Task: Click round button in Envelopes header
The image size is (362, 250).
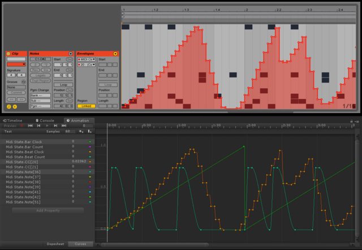Action: click(116, 54)
